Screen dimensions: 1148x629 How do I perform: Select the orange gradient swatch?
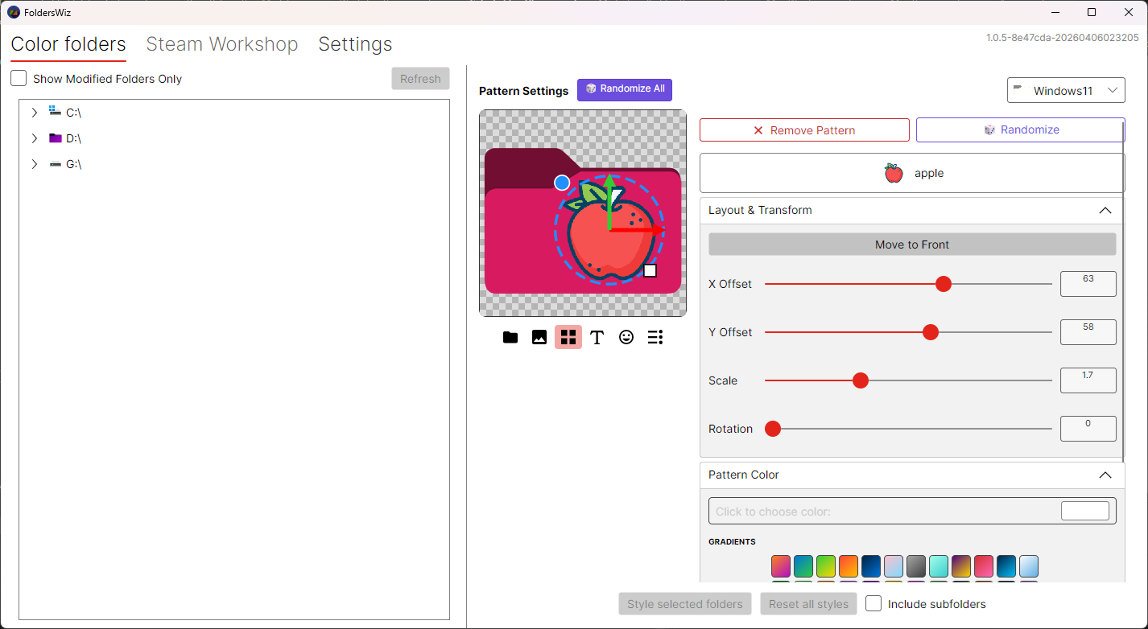tap(849, 566)
